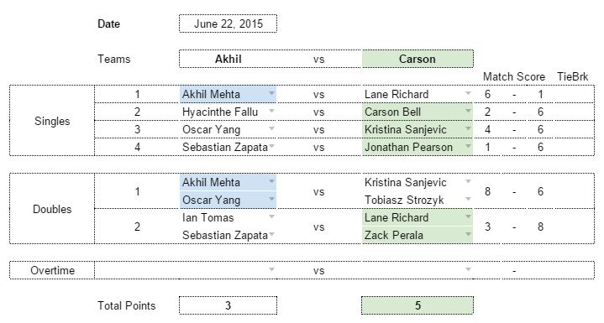
Task: Select doubles 1 score cell showing 8
Action: (488, 191)
